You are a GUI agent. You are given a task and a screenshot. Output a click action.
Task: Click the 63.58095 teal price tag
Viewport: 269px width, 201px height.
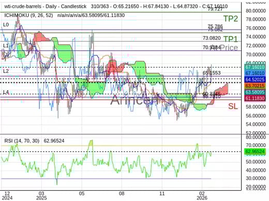tap(255, 92)
